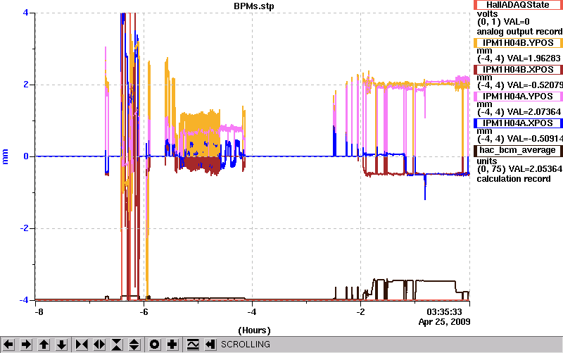
Task: Click the volts unit label under HallADAQState
Action: click(487, 14)
